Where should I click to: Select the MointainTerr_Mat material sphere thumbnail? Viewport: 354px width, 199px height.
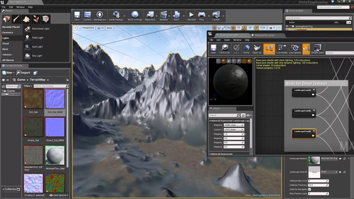[54, 155]
